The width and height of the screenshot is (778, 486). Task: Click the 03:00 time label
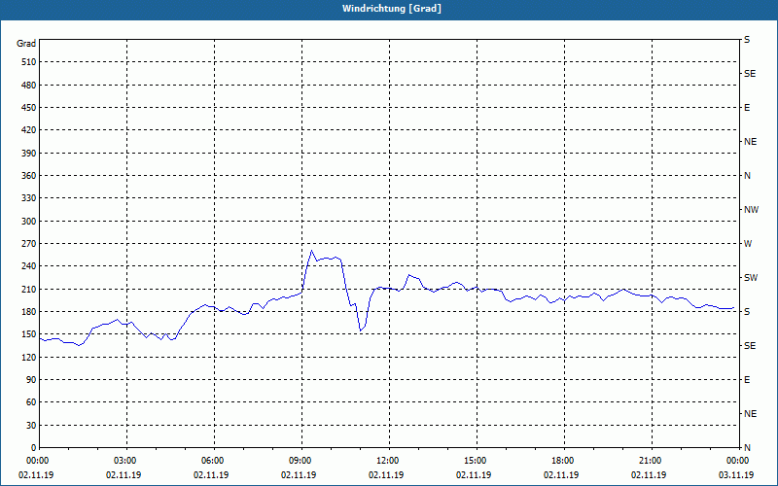point(126,461)
